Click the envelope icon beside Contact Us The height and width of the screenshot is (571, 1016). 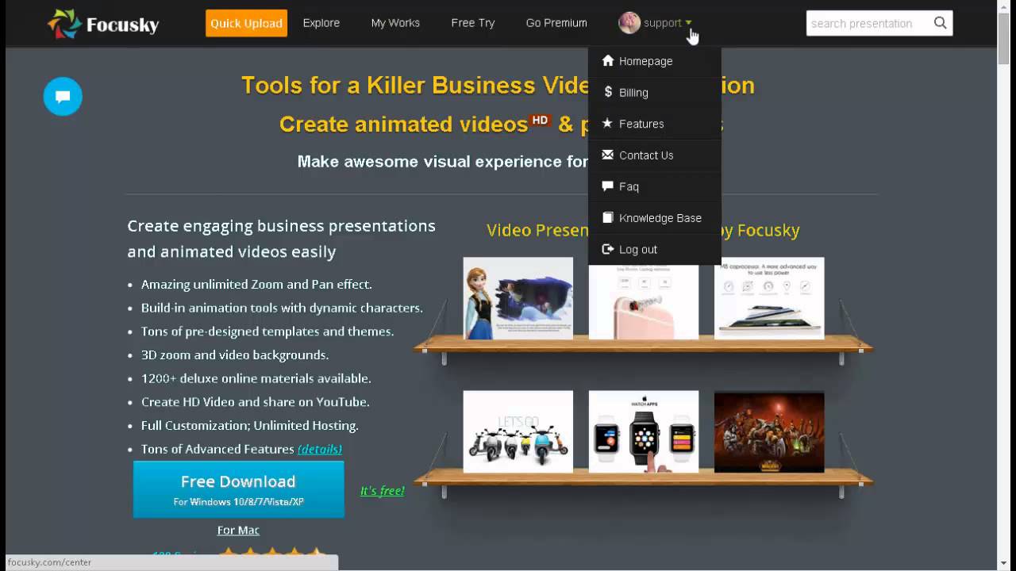point(608,155)
